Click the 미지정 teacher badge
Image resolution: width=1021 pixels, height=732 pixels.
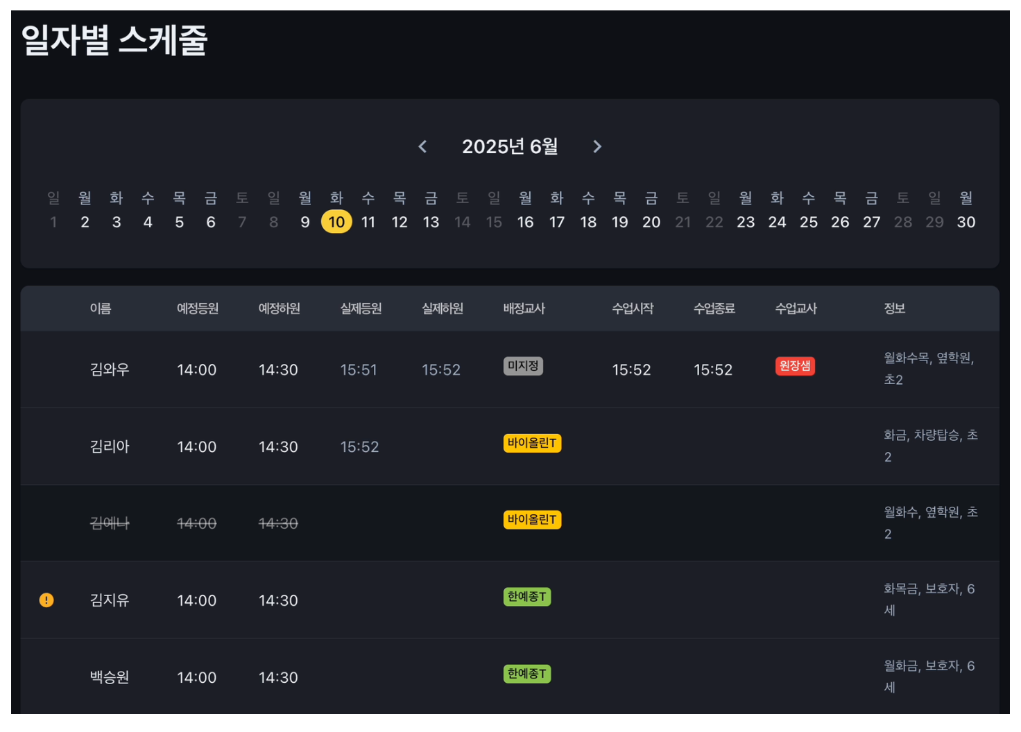pyautogui.click(x=523, y=366)
